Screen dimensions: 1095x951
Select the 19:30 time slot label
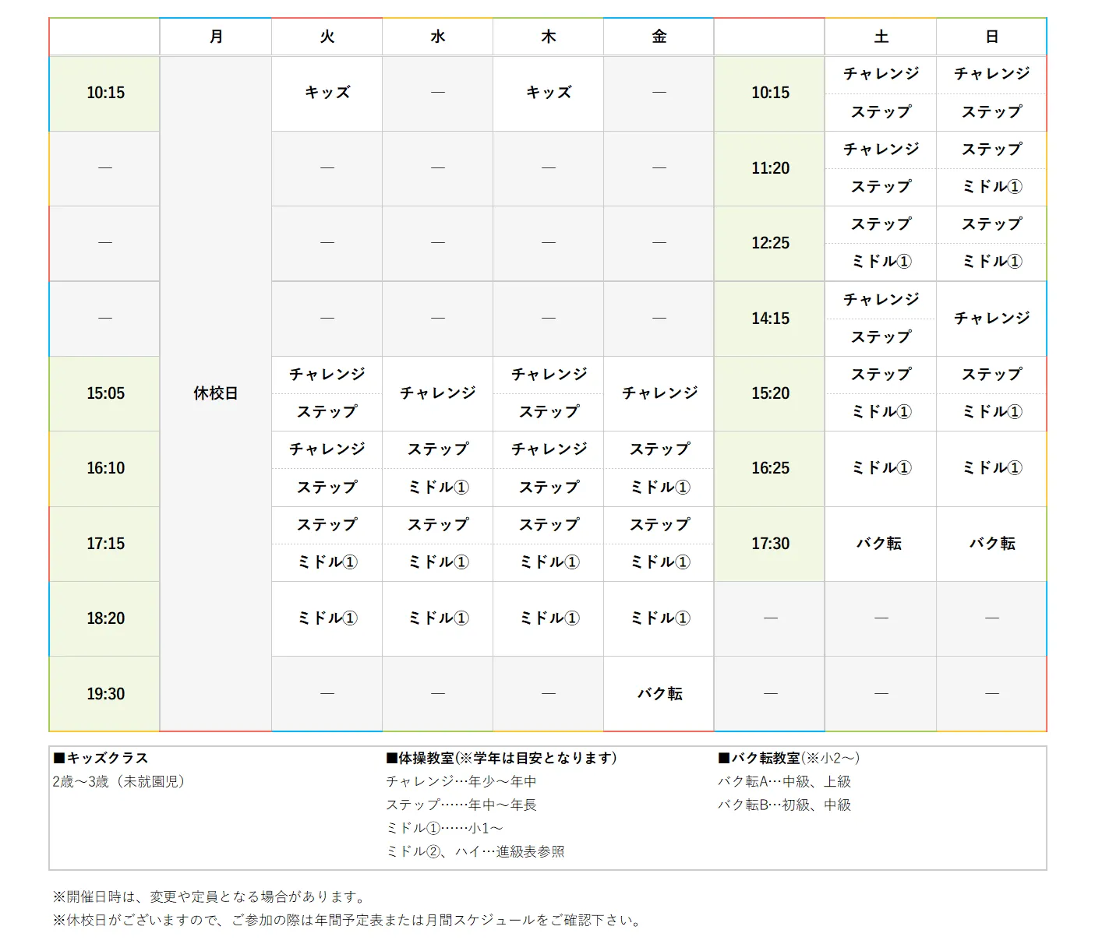point(105,694)
